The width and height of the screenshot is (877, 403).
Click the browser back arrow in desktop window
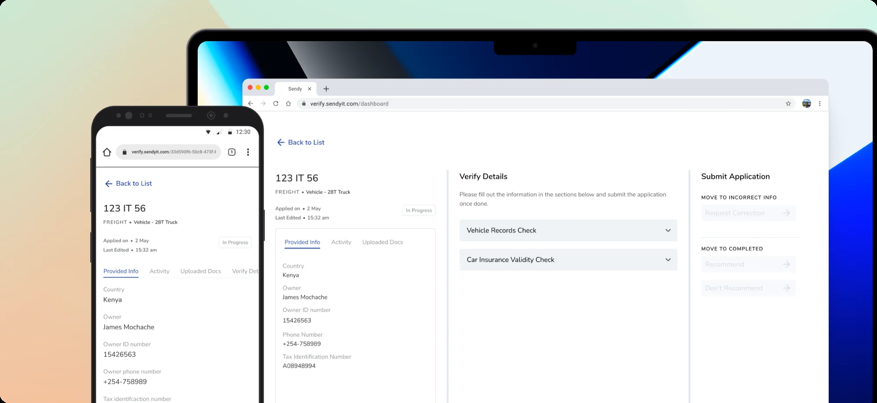click(x=250, y=103)
